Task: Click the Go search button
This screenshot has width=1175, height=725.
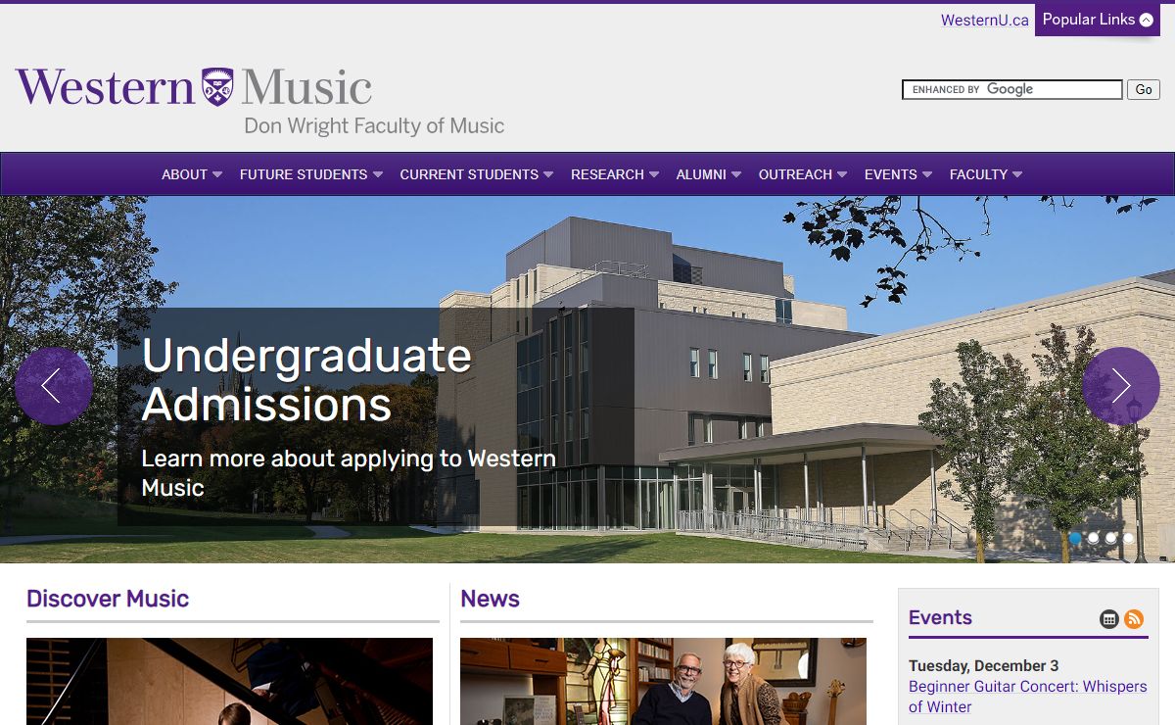Action: (x=1144, y=89)
